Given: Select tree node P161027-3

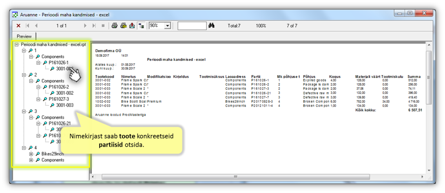Looking at the screenshot, I should pos(58,99).
